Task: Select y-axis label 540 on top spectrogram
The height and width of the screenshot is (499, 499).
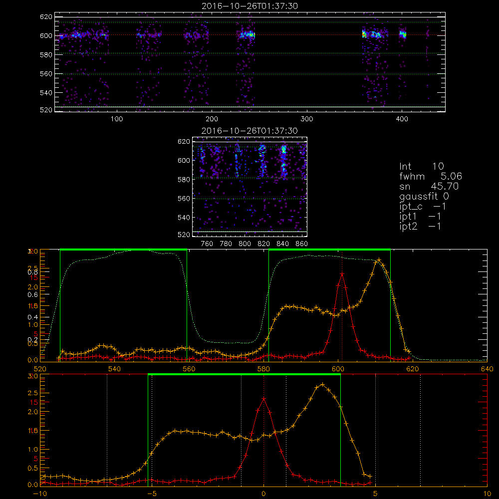Action: click(x=46, y=93)
